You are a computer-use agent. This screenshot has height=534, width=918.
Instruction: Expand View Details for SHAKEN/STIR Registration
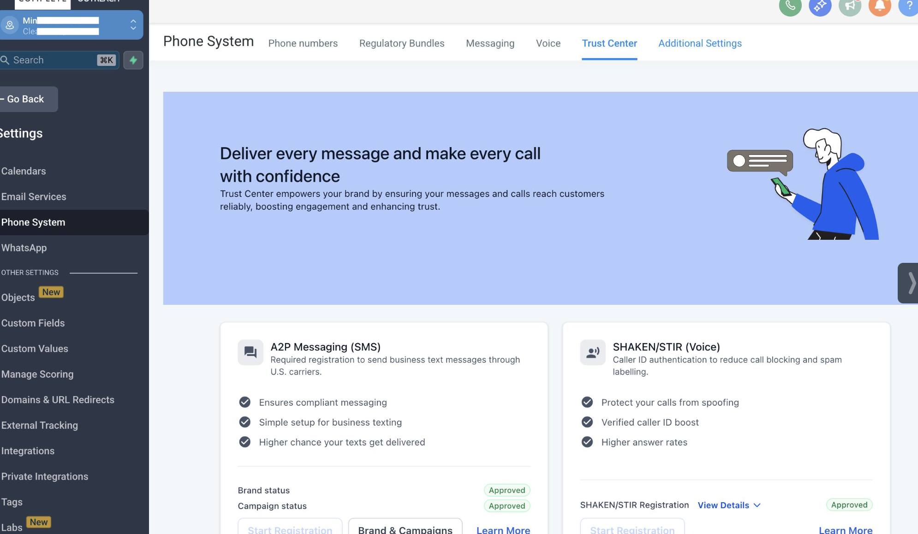point(728,505)
